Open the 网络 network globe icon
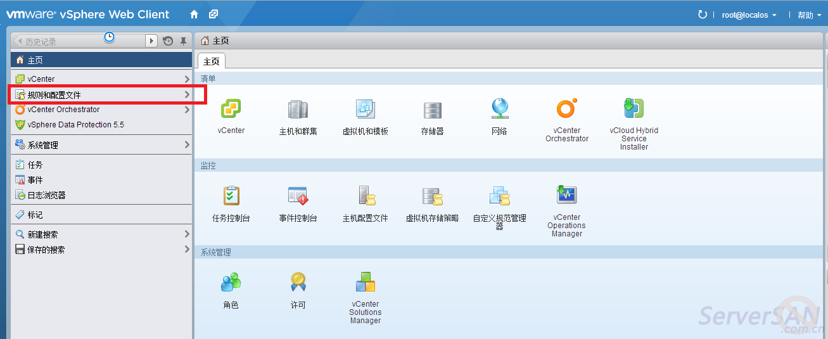The image size is (828, 339). [x=500, y=109]
